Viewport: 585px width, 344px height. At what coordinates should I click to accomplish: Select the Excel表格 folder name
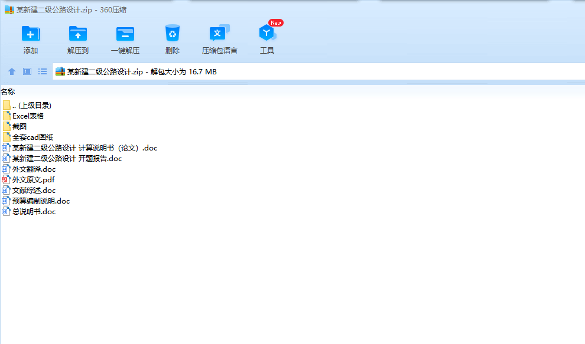(28, 116)
